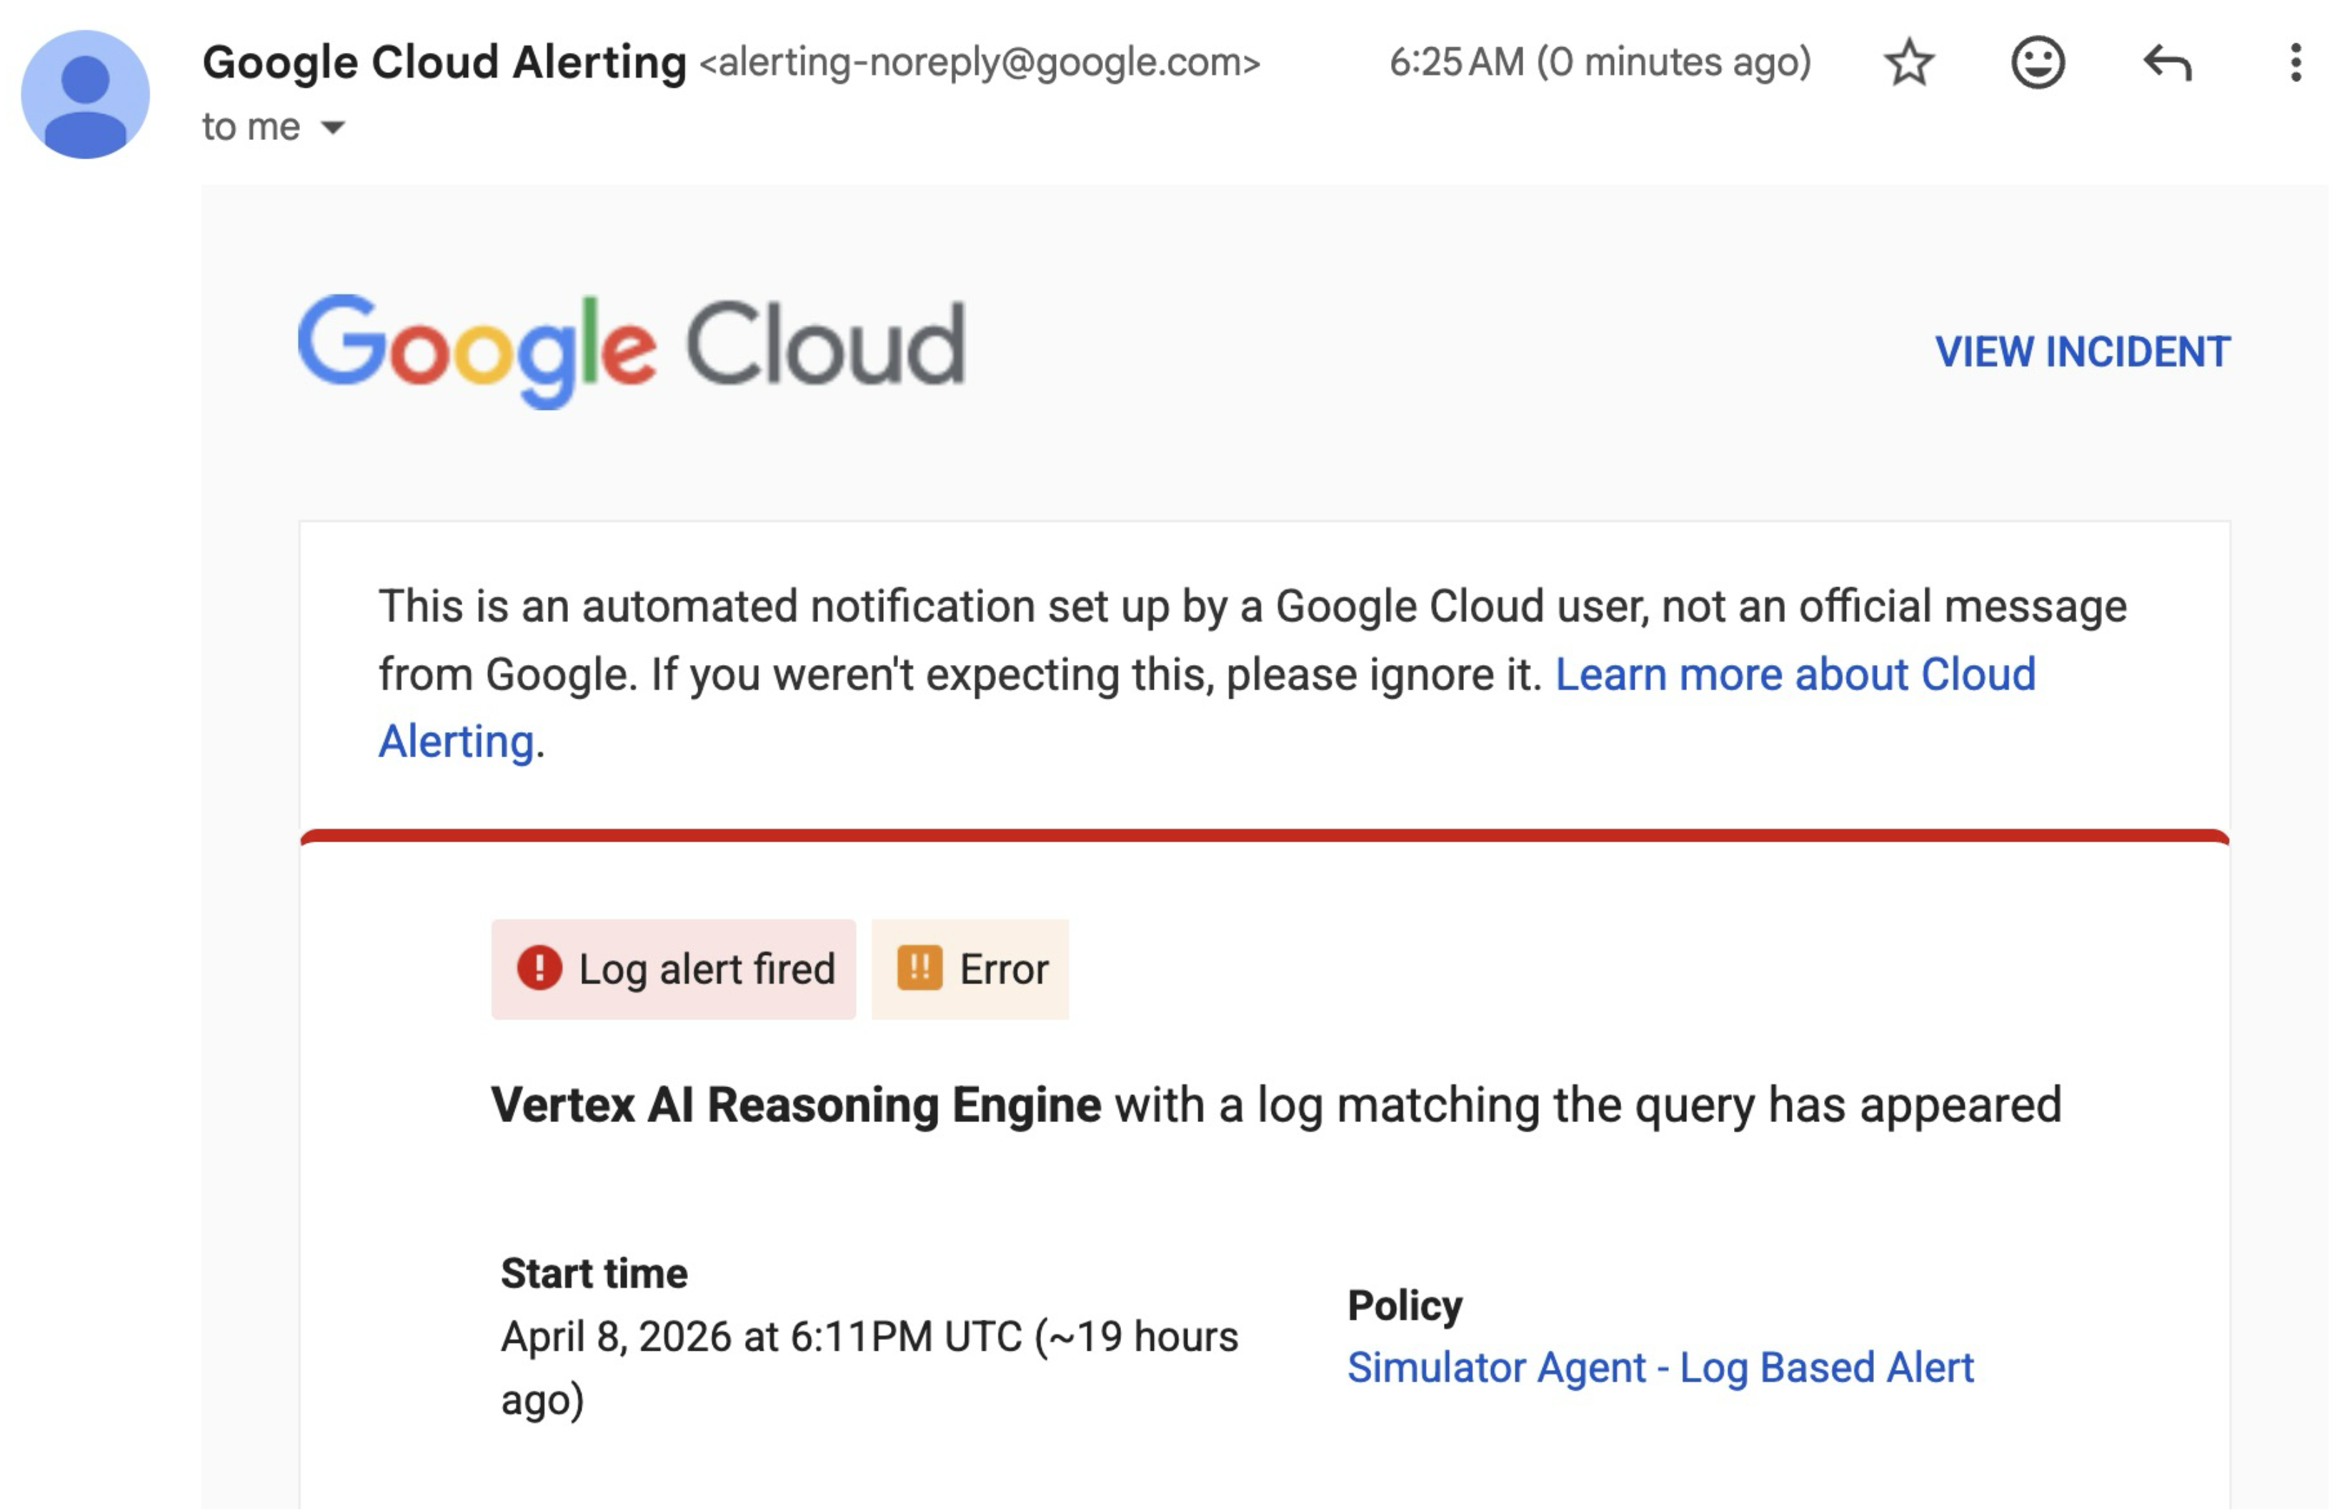Click the sender name Google Cloud Alerting
The height and width of the screenshot is (1510, 2352).
coord(444,63)
